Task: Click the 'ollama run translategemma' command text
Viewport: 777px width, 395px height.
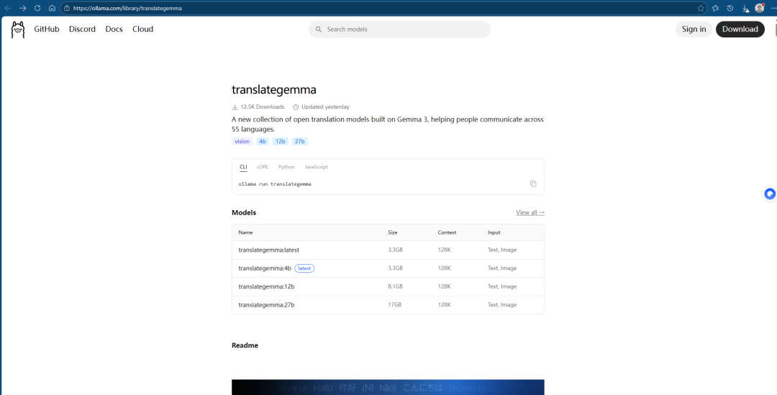Action: [275, 184]
